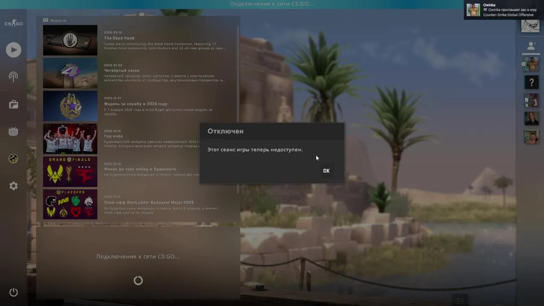Click the first friend avatar with play badge

point(531,64)
